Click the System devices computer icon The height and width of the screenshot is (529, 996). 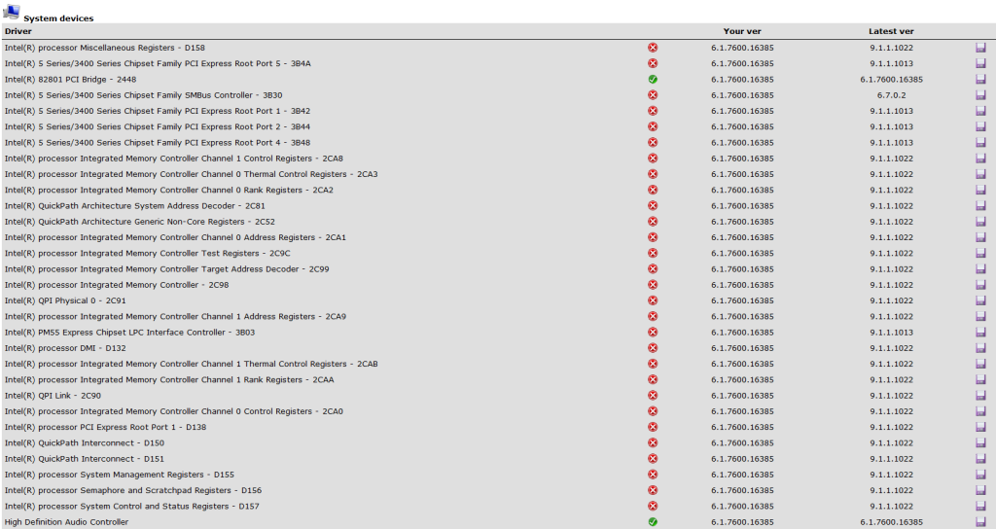[12, 12]
